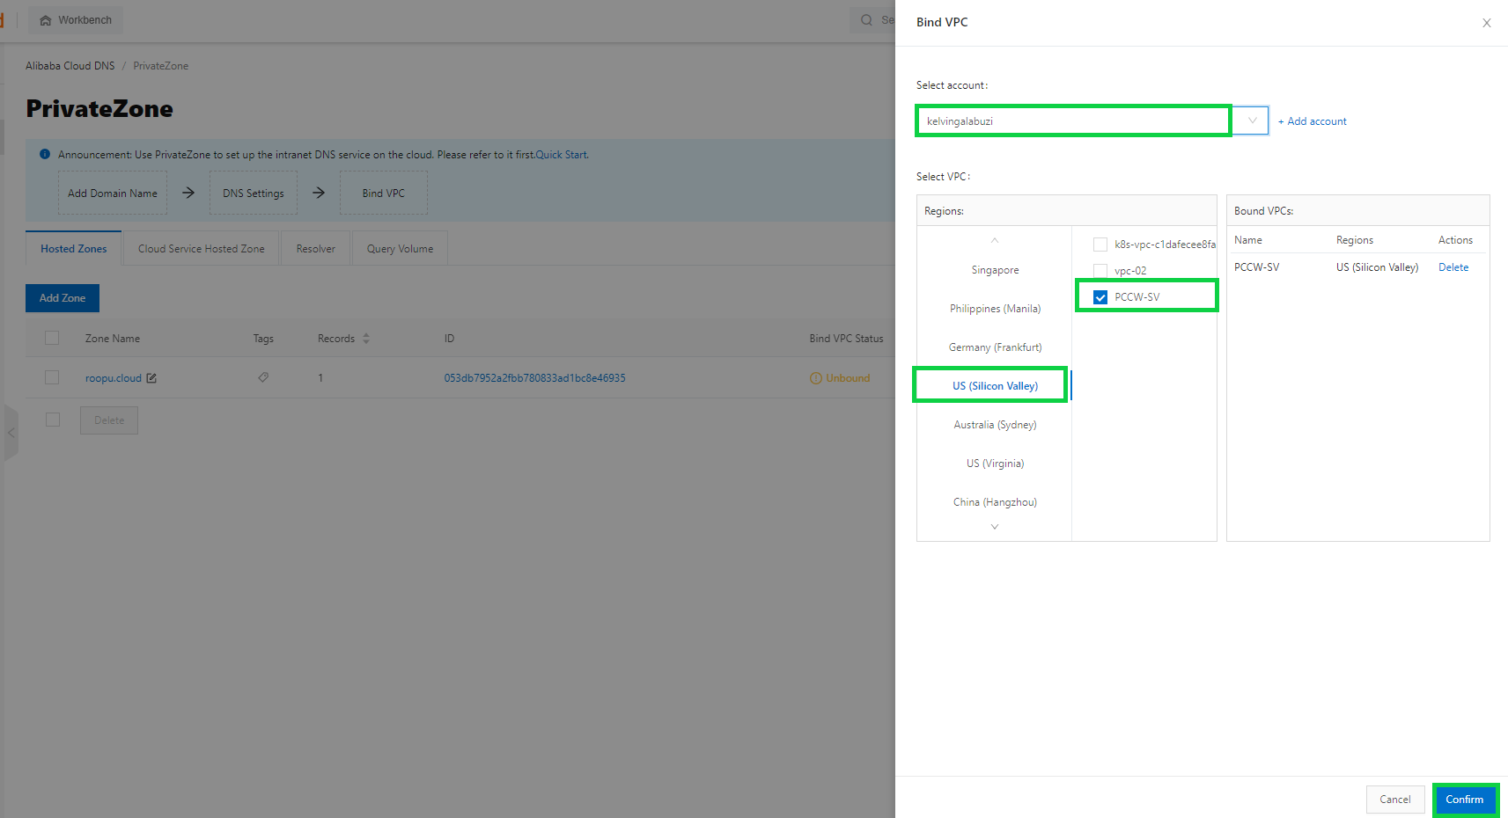Image resolution: width=1508 pixels, height=818 pixels.
Task: Click the Confirm button
Action: tap(1465, 800)
